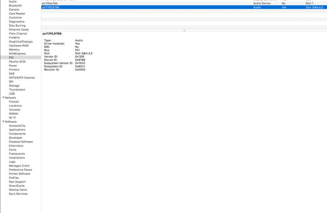The width and height of the screenshot is (327, 213).
Task: Select Sync Services entry
Action: coord(18,194)
